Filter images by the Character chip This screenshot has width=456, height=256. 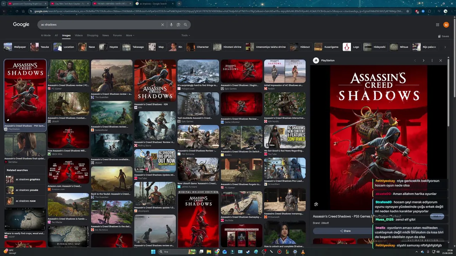(x=198, y=47)
